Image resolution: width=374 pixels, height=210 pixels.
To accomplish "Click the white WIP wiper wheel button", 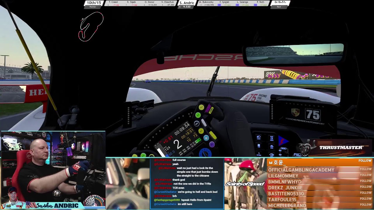I will point(197,124).
